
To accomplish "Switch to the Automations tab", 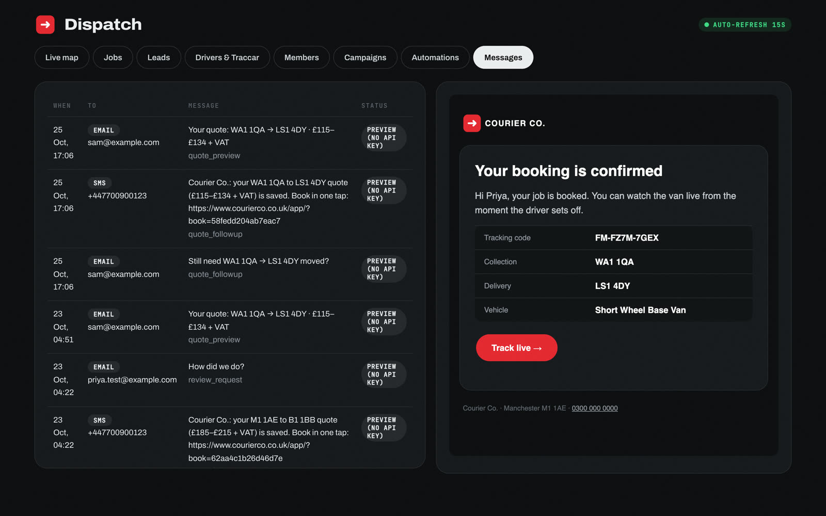I will pyautogui.click(x=435, y=57).
